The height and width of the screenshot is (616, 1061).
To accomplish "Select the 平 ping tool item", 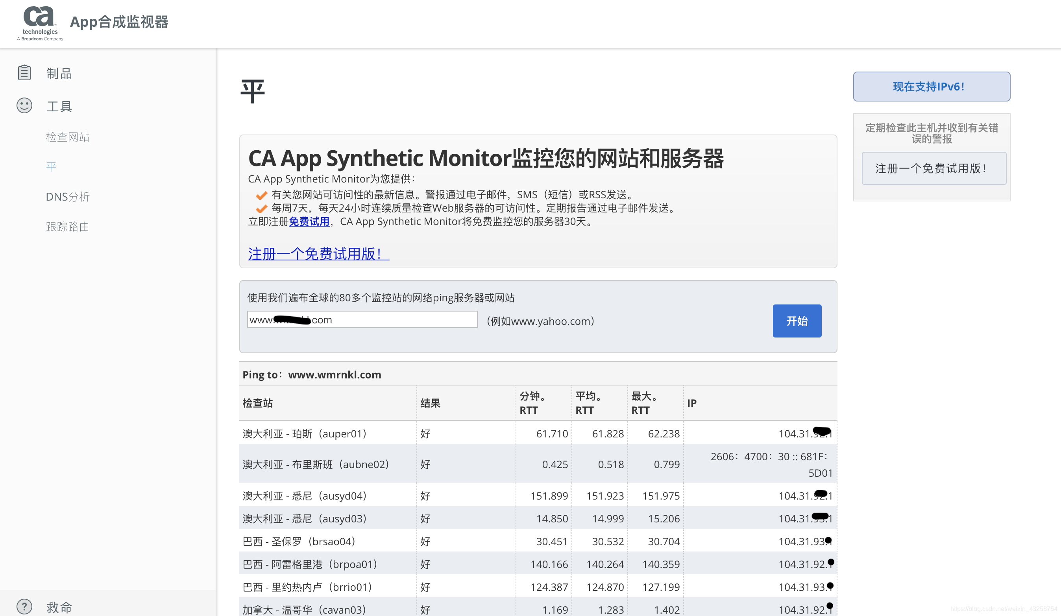I will pos(51,167).
